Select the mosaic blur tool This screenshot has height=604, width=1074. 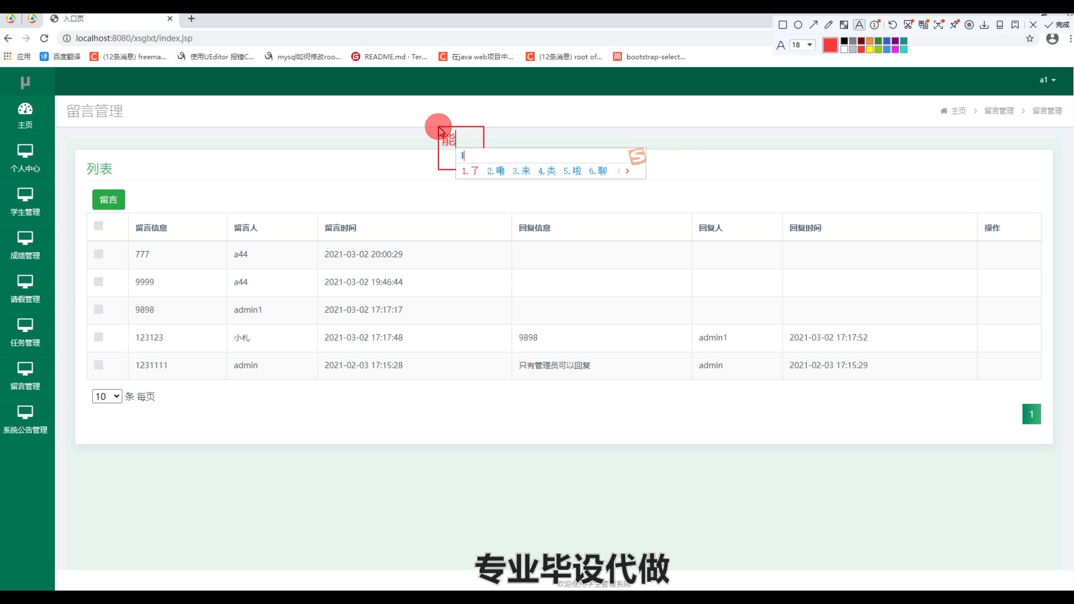click(844, 25)
